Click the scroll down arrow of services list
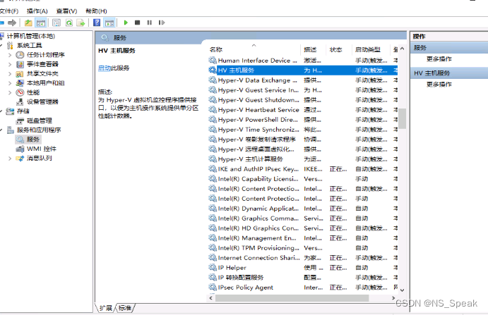 tap(402, 290)
